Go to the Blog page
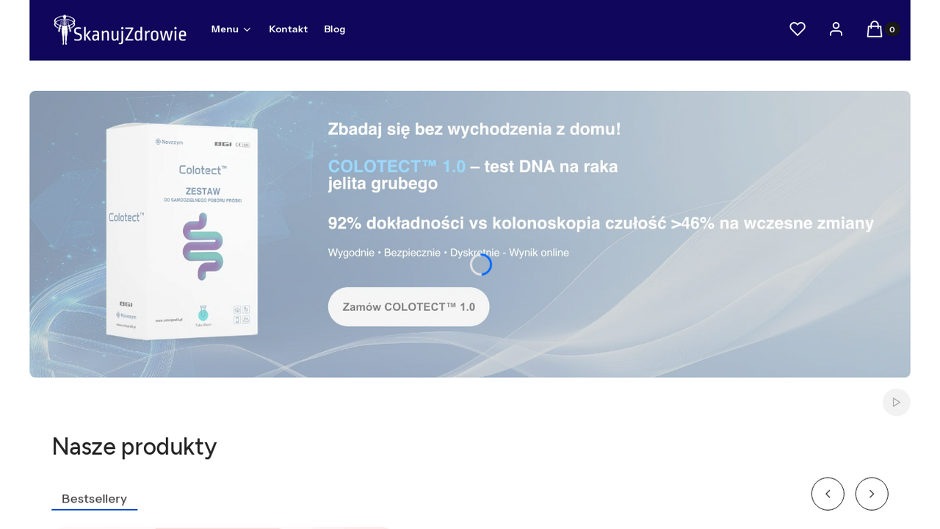This screenshot has width=940, height=529. tap(334, 29)
